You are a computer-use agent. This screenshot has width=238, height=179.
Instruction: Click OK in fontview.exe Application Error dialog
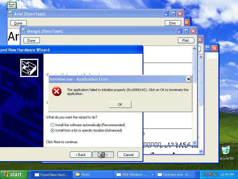[x=120, y=104]
